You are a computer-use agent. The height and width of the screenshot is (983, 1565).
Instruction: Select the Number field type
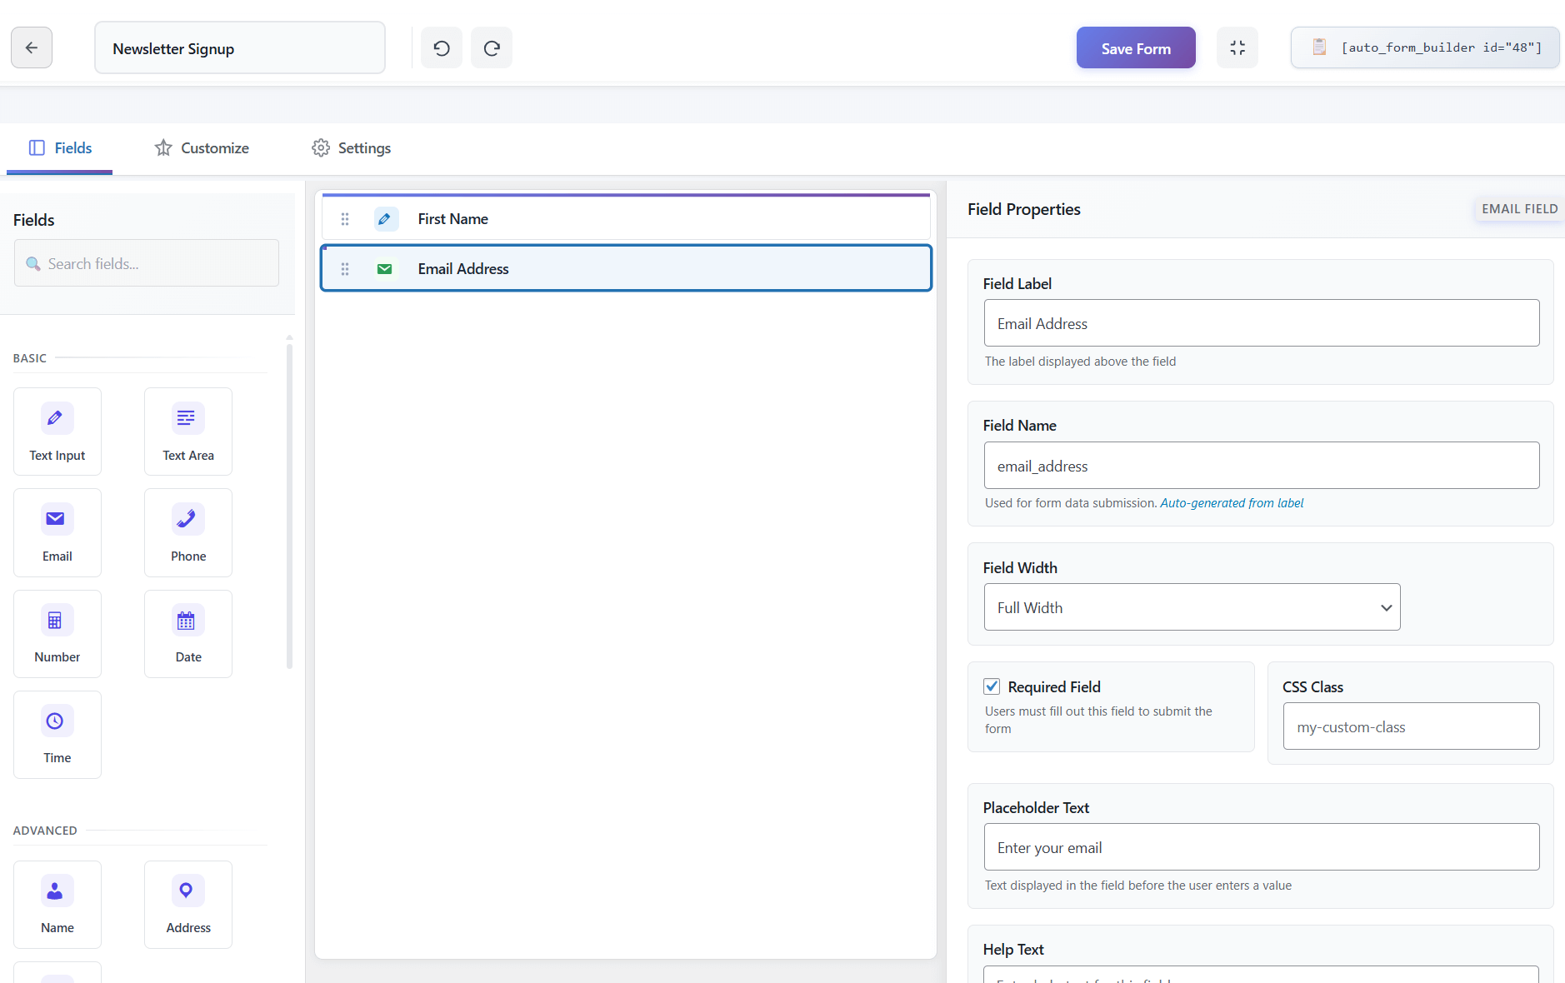click(57, 633)
